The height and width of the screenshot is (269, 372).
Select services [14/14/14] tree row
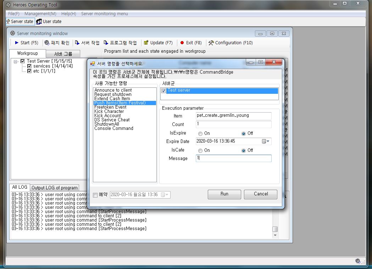pos(53,66)
